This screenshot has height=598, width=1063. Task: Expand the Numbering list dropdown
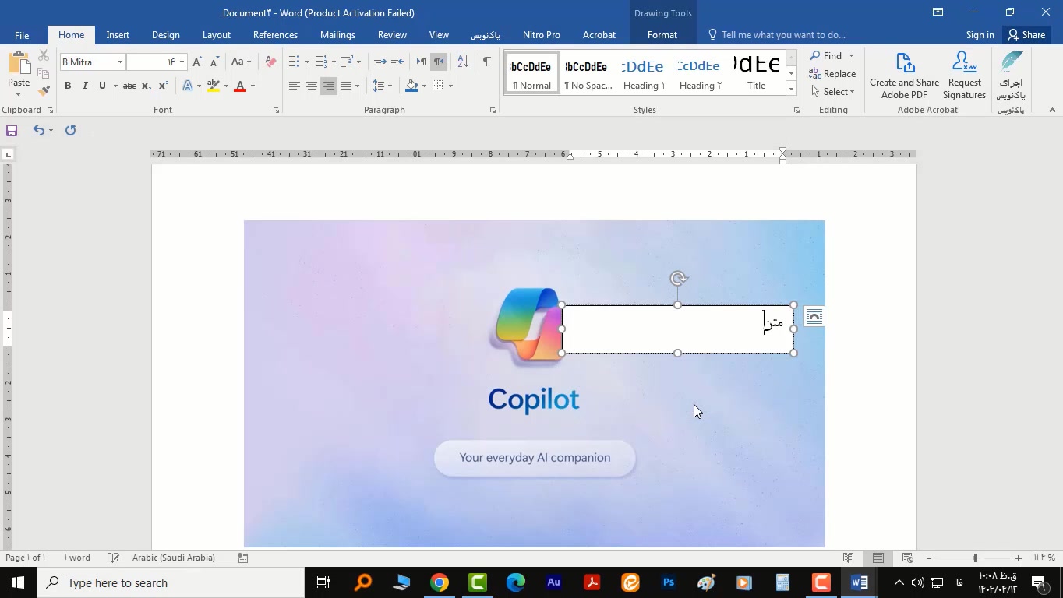pyautogui.click(x=333, y=62)
